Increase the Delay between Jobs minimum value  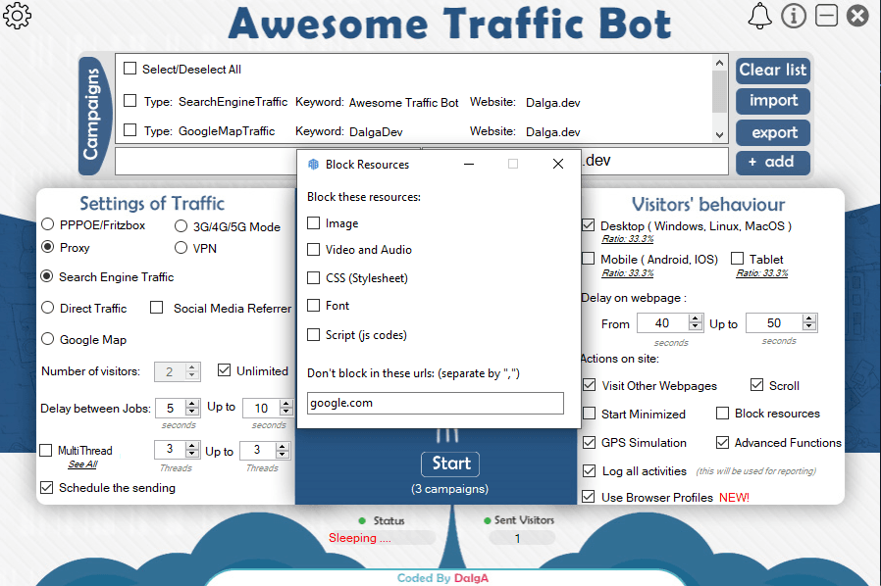tap(192, 404)
